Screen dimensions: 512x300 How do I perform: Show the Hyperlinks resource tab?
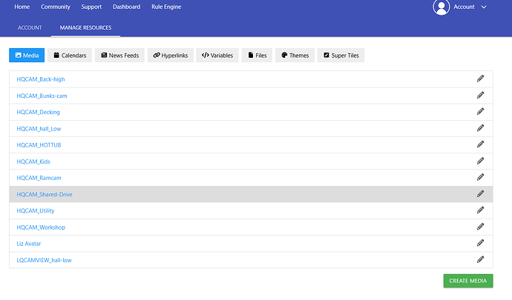pyautogui.click(x=171, y=56)
